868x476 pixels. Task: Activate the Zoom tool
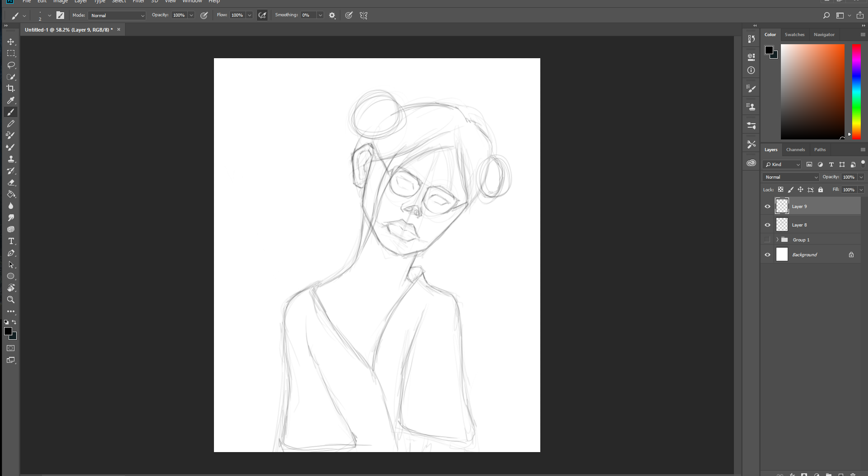click(x=11, y=300)
